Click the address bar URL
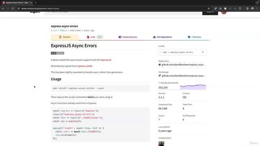This screenshot has width=260, height=146. point(40,9)
